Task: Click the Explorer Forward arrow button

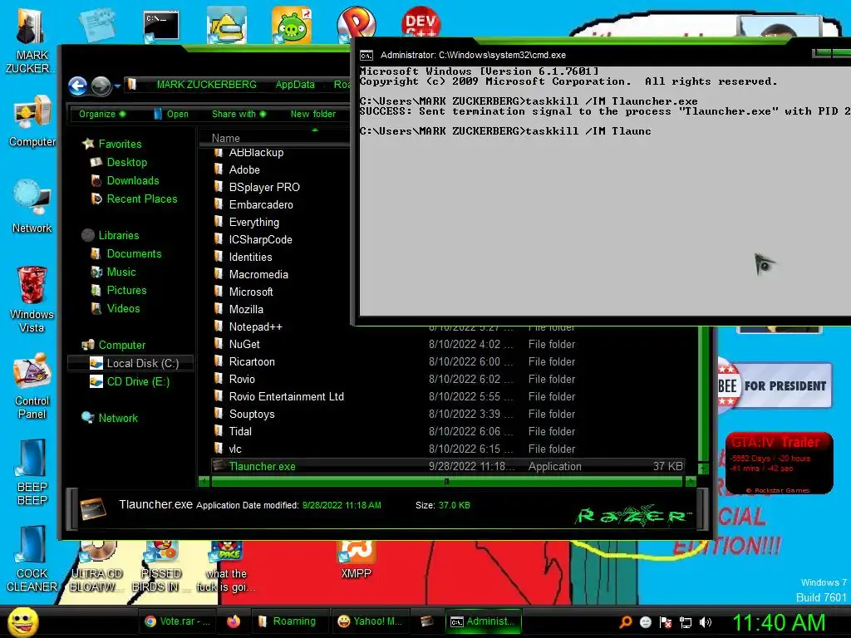Action: [101, 86]
